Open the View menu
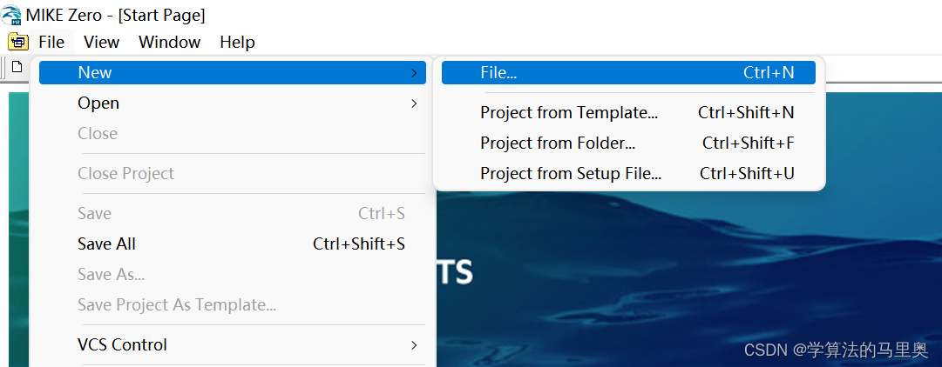942x367 pixels. click(x=101, y=42)
